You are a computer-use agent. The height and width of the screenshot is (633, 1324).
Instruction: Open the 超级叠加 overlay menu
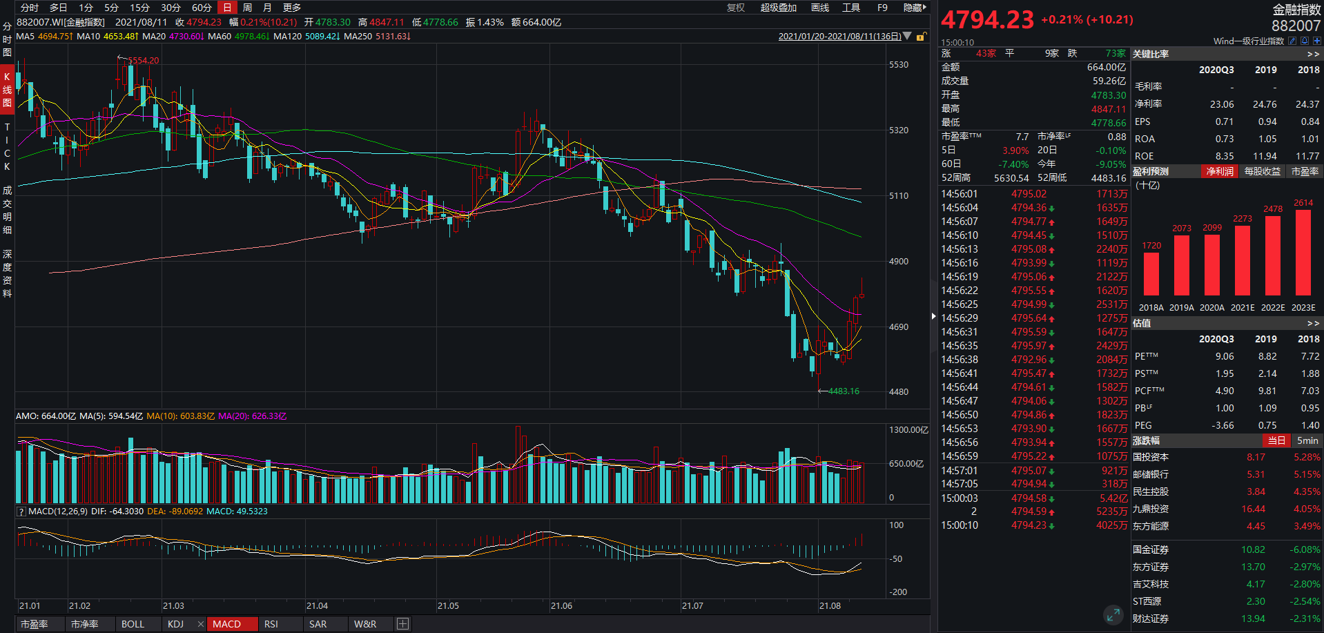point(779,8)
